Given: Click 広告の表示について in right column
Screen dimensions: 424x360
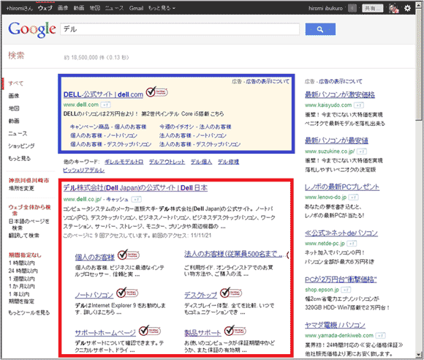Looking at the screenshot, I should (x=340, y=81).
